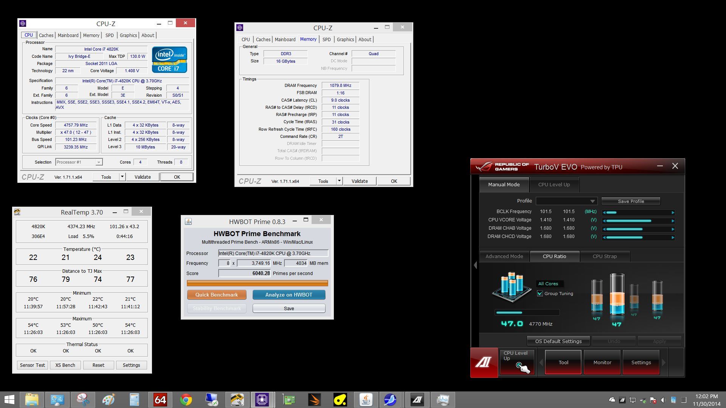Adjust BCLK Frequency slider
The width and height of the screenshot is (726, 408).
point(638,212)
